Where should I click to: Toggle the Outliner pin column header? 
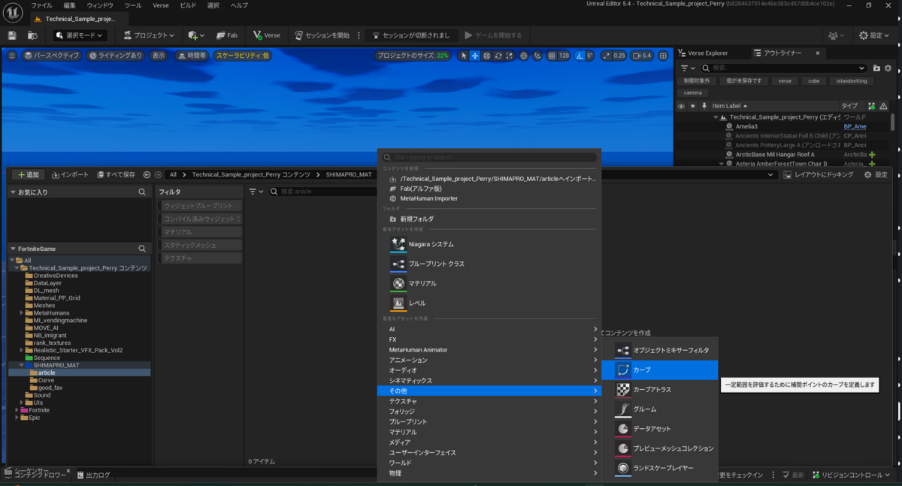click(x=704, y=106)
